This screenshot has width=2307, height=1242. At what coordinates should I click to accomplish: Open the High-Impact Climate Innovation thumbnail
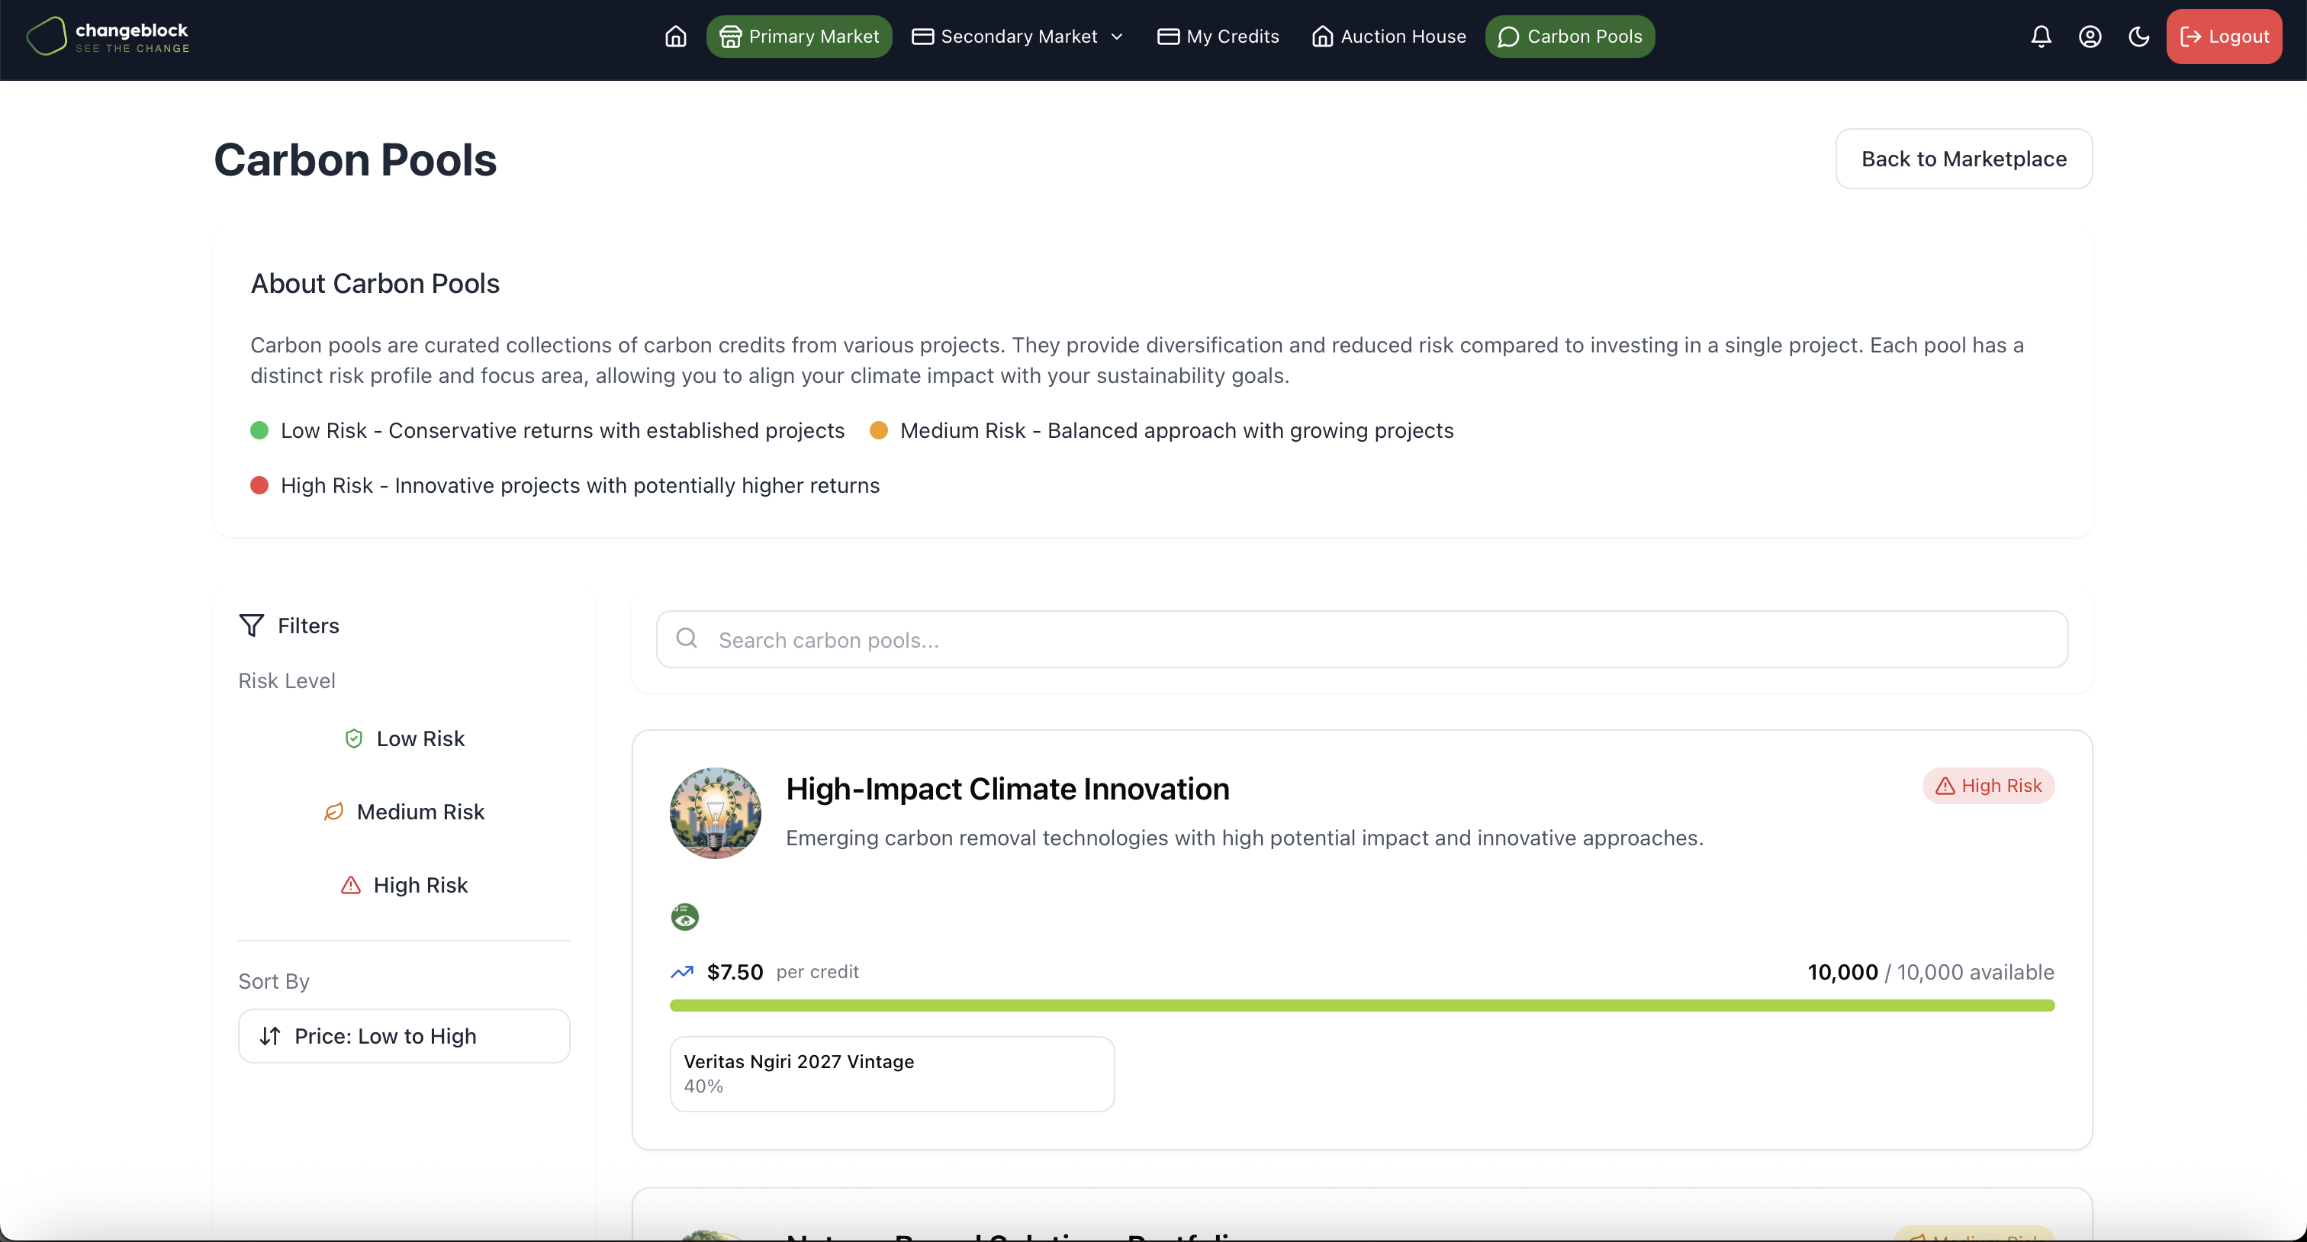pyautogui.click(x=716, y=813)
